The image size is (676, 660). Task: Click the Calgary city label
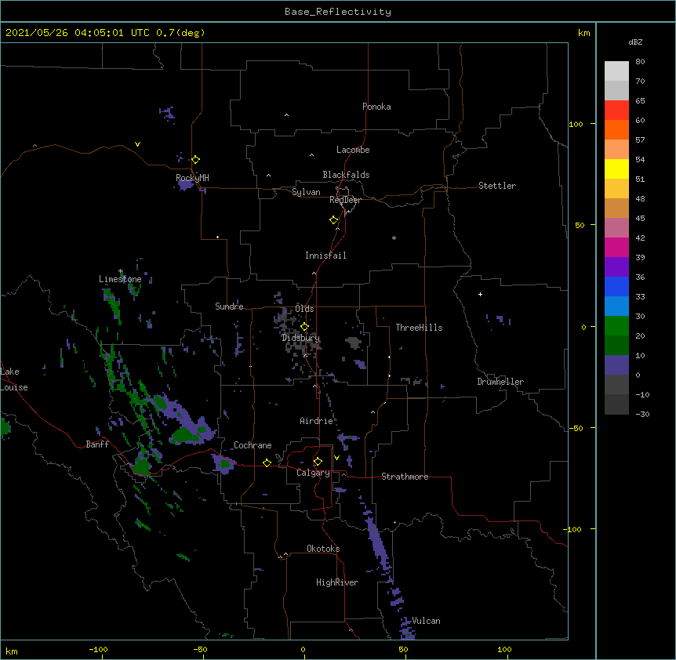coord(313,473)
